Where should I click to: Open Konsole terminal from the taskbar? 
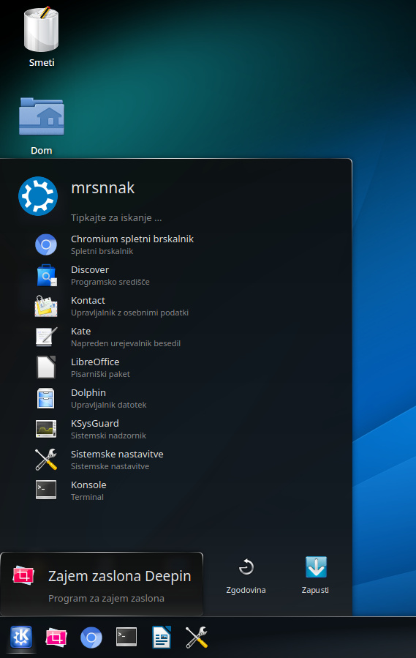126,638
